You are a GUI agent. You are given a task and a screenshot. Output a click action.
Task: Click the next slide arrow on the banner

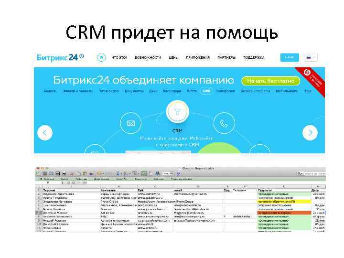click(310, 133)
